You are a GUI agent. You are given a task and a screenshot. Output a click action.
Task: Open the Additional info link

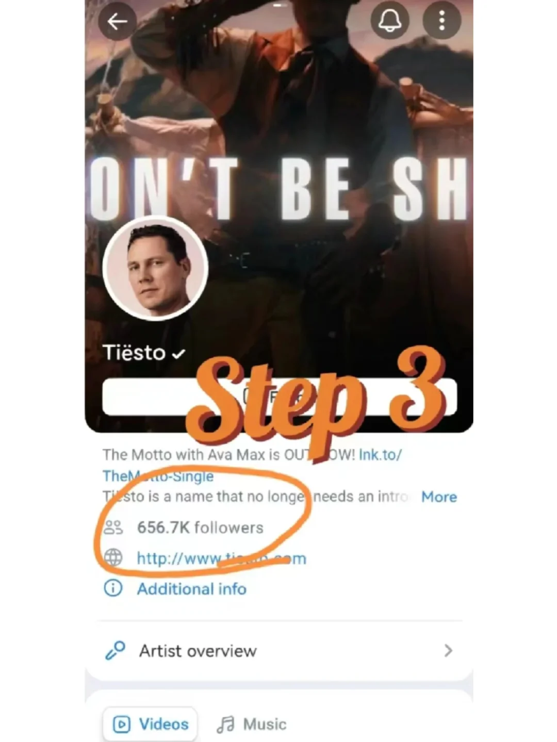[x=191, y=589]
